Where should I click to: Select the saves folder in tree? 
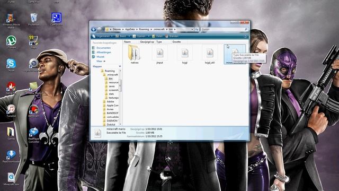pos(112,86)
